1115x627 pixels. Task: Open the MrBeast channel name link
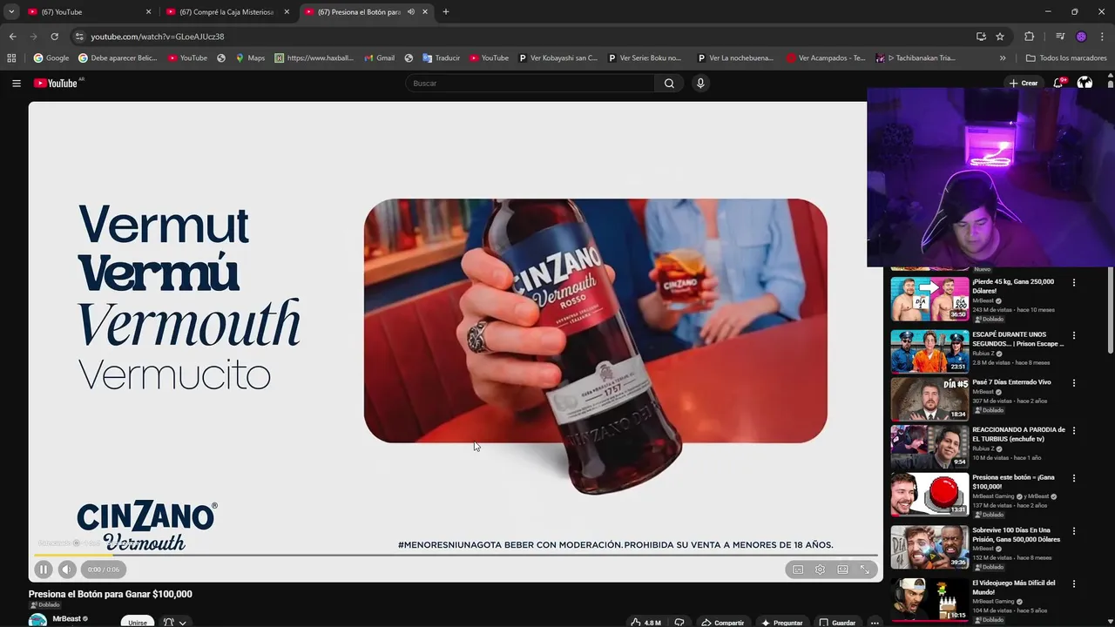(x=66, y=618)
